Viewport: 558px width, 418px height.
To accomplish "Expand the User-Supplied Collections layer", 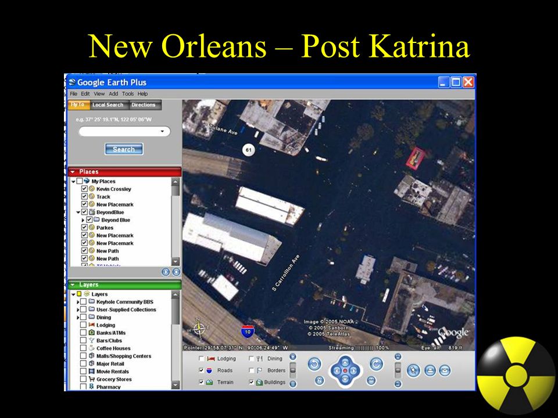I will click(78, 309).
